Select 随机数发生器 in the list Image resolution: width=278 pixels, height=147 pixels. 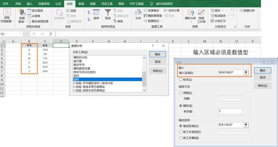[x=108, y=68]
